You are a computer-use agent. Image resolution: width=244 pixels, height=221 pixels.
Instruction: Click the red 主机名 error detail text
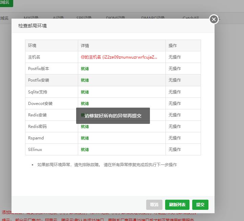pos(119,57)
